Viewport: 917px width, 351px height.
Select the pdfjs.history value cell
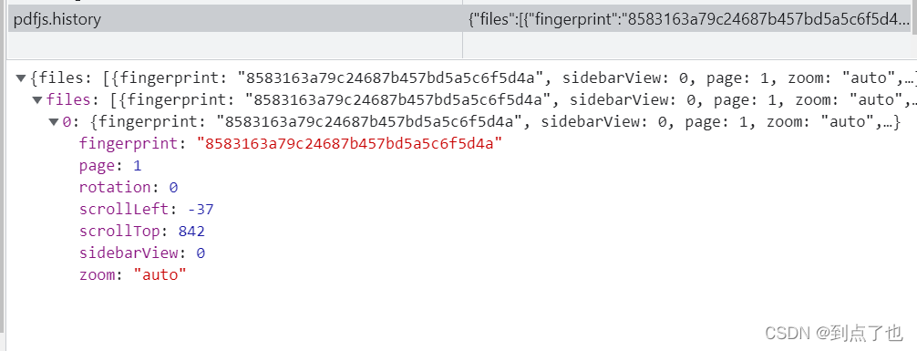coord(686,19)
